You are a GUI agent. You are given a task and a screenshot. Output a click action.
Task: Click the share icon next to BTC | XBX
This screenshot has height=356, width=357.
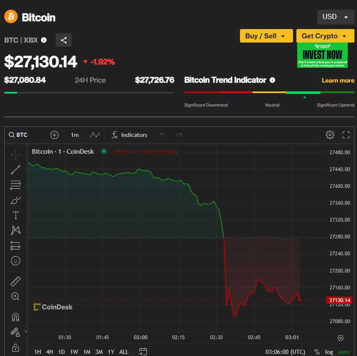(x=64, y=40)
